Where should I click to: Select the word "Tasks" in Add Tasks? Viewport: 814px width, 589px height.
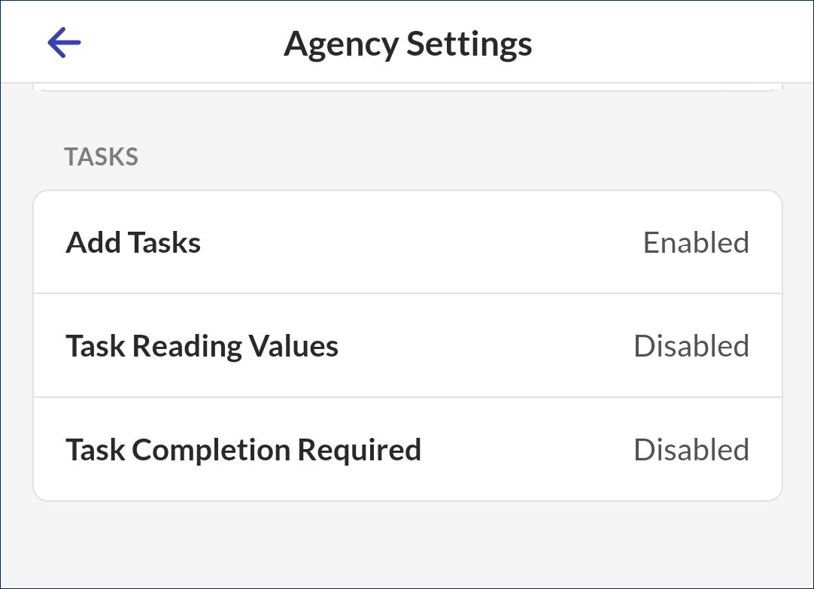pos(164,243)
